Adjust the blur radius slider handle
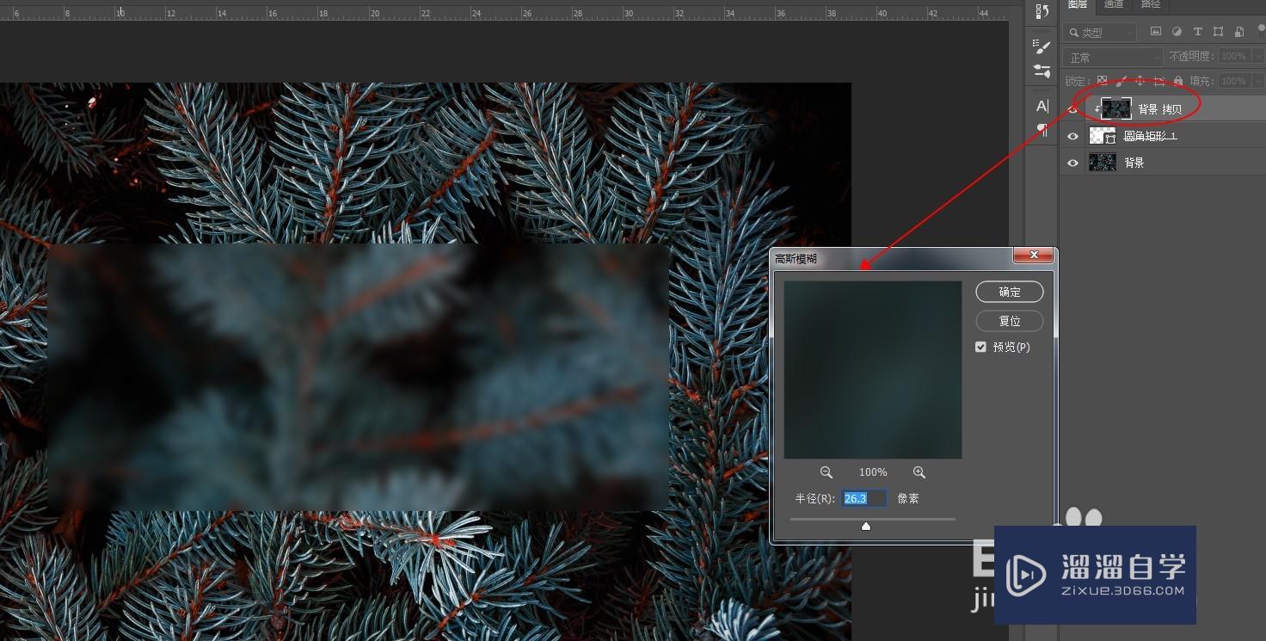Screen dimensions: 1266x641 tap(866, 526)
